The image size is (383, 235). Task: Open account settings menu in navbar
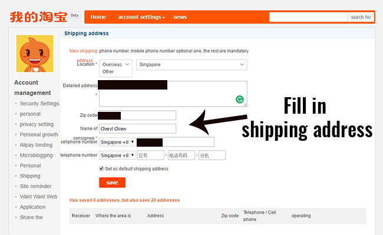click(141, 17)
